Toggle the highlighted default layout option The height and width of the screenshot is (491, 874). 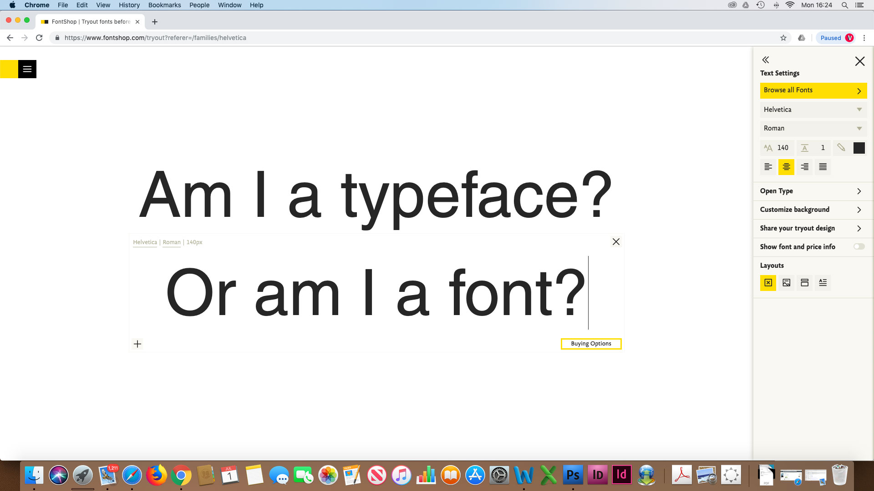pyautogui.click(x=768, y=282)
